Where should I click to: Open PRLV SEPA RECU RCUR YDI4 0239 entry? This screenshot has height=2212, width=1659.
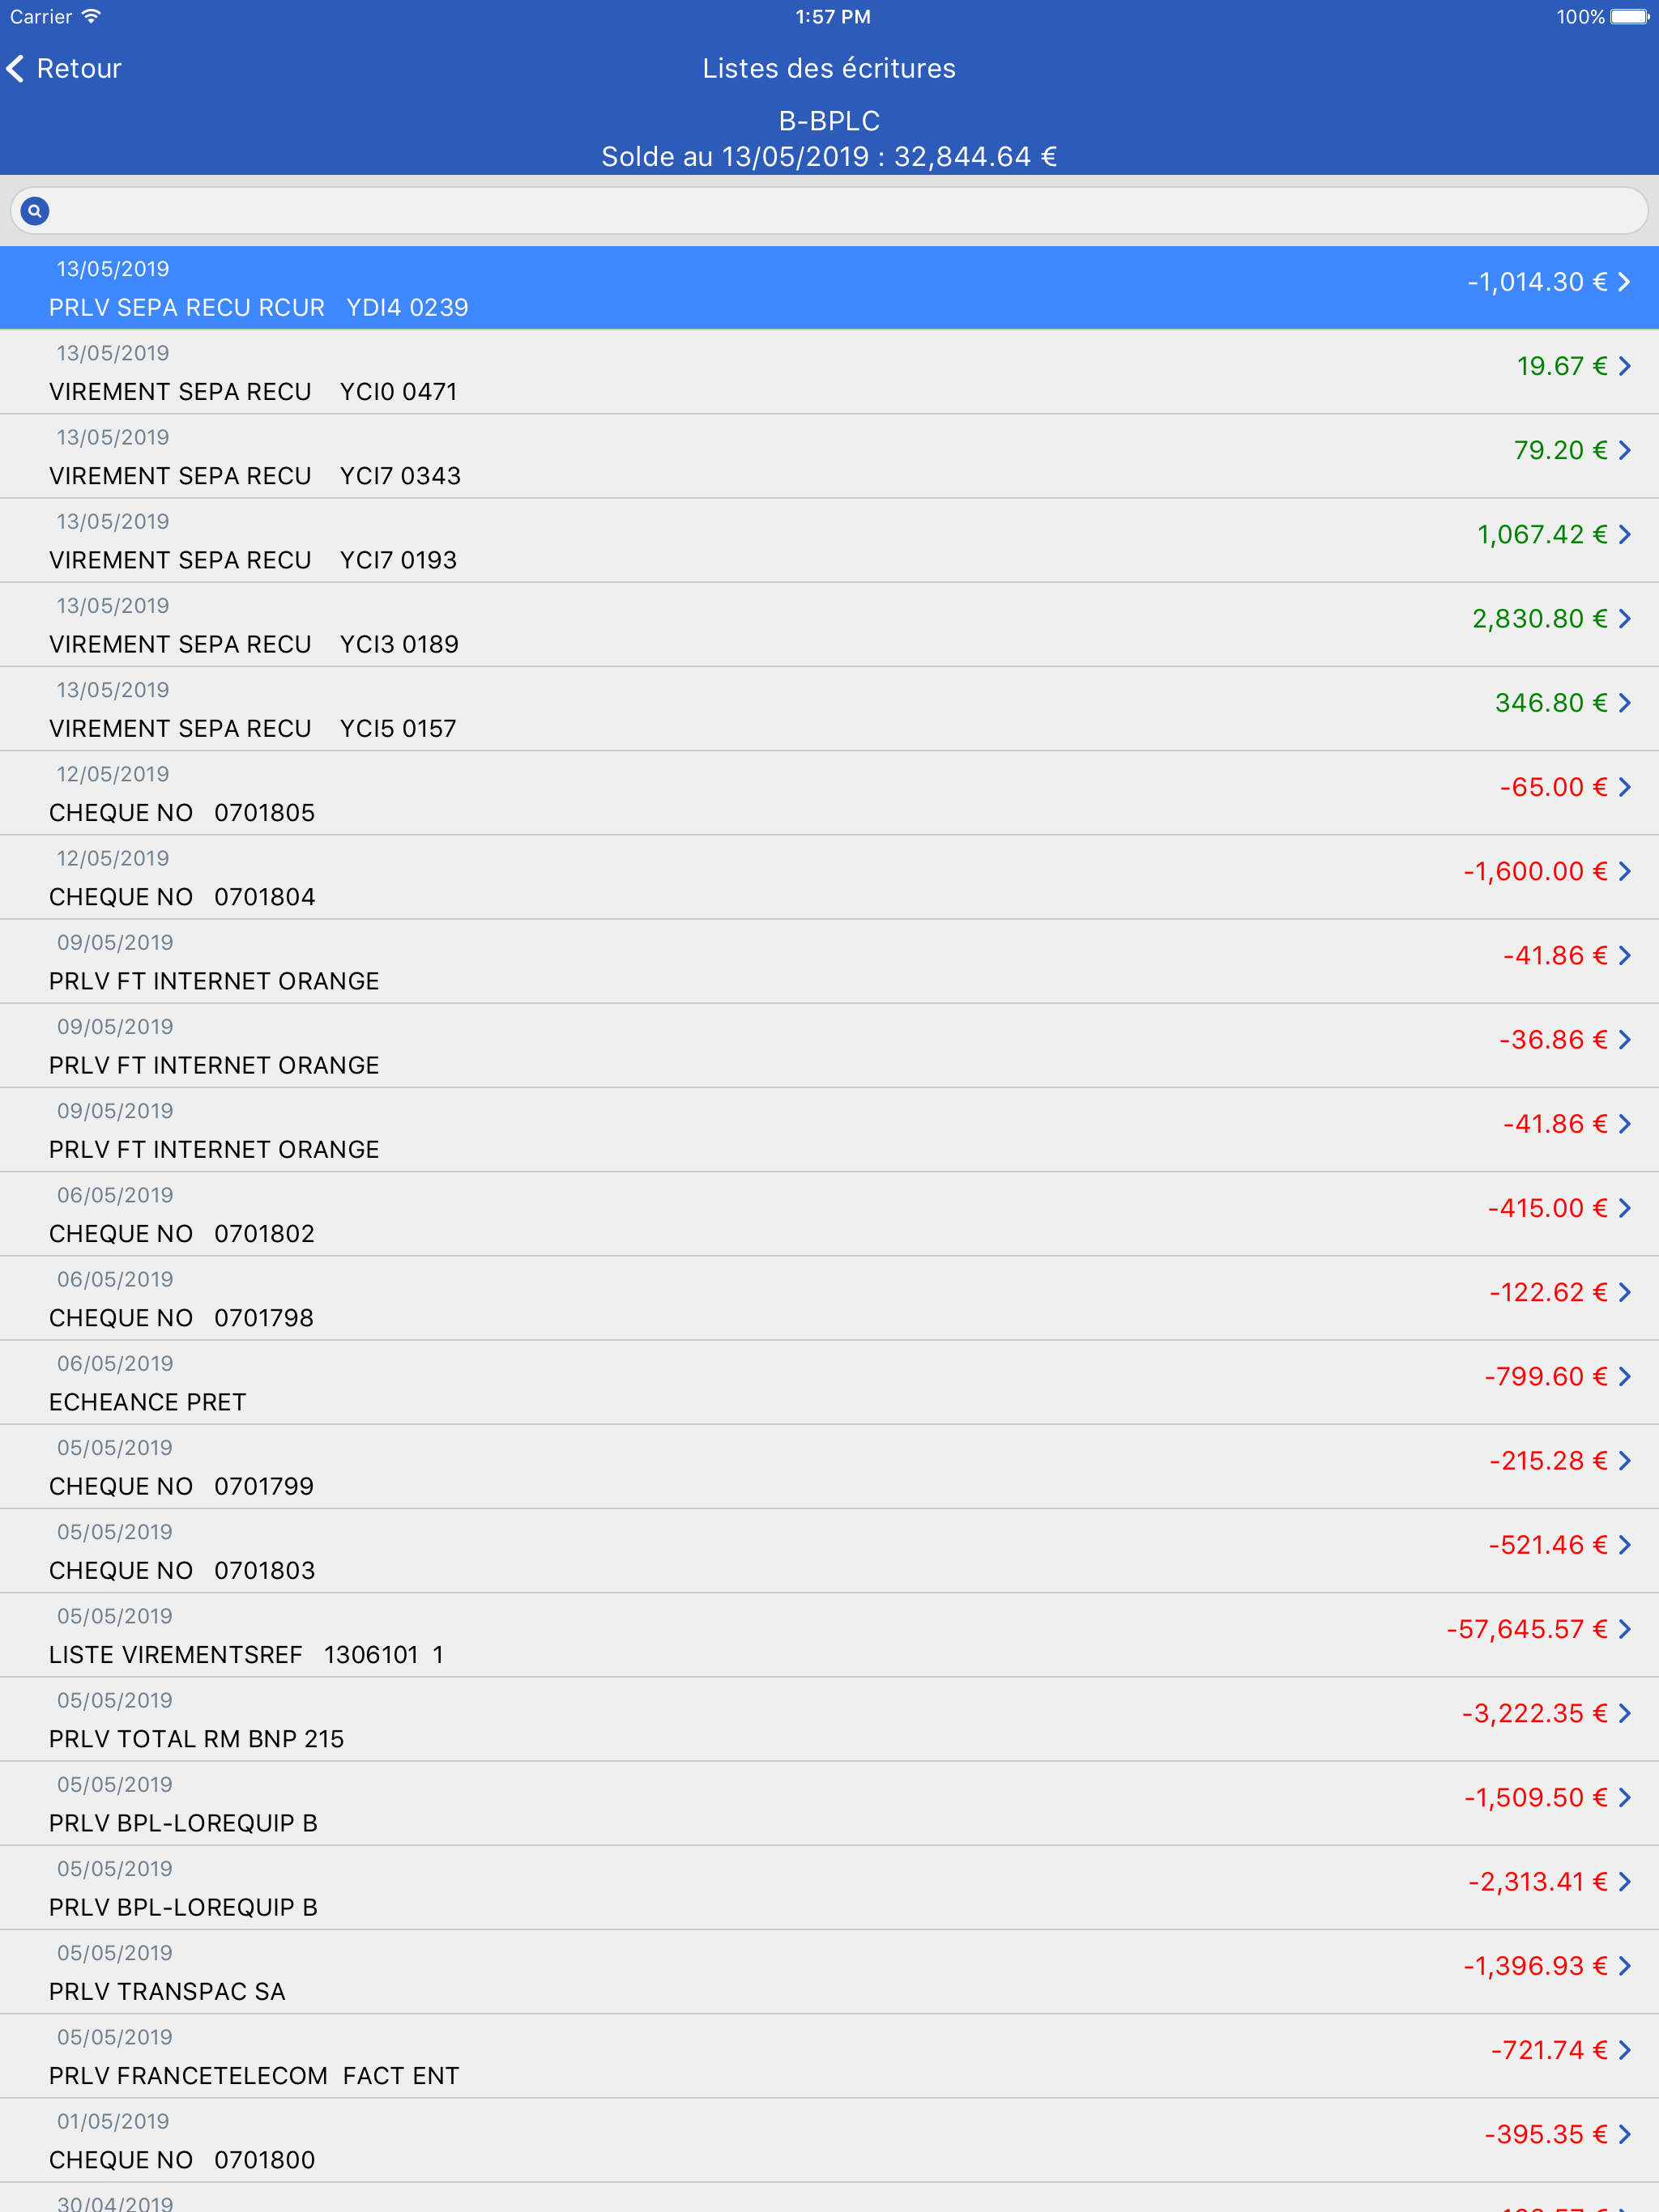[829, 288]
